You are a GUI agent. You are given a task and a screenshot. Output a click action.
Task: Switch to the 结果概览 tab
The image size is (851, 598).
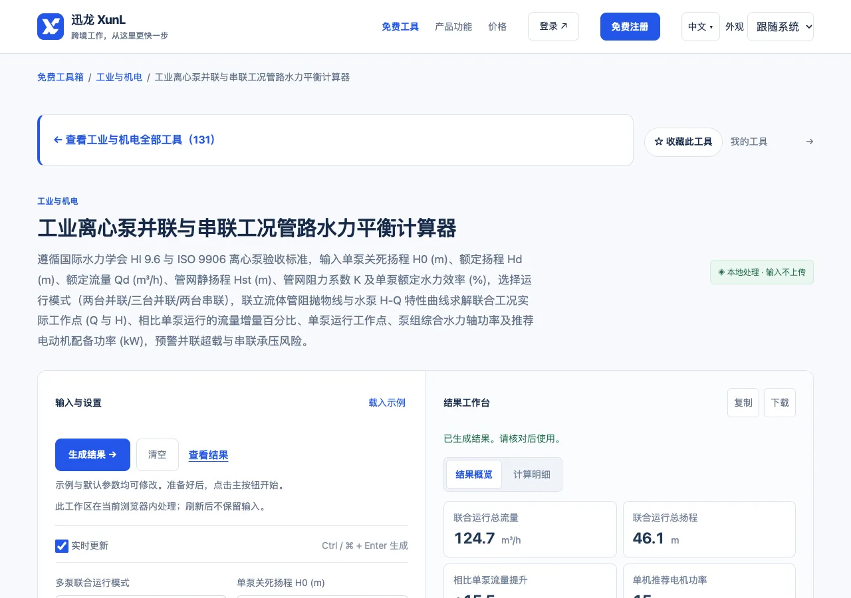474,474
